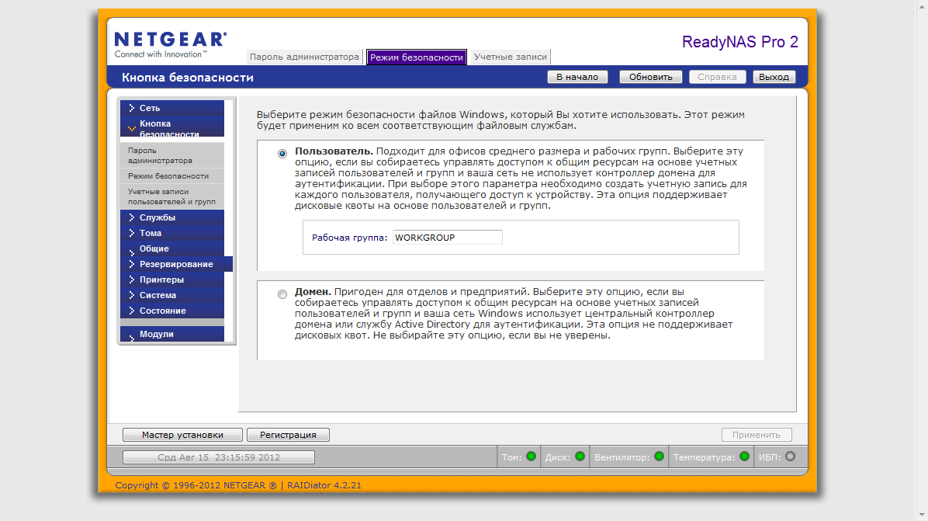Click the date and time button in the status bar
This screenshot has width=928, height=521.
tap(218, 457)
